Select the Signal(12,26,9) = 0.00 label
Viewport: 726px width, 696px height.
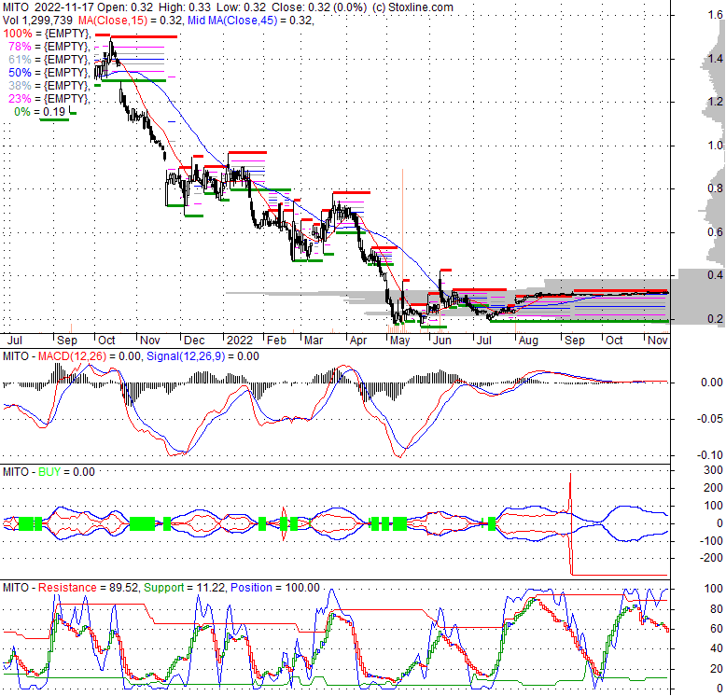pyautogui.click(x=202, y=356)
